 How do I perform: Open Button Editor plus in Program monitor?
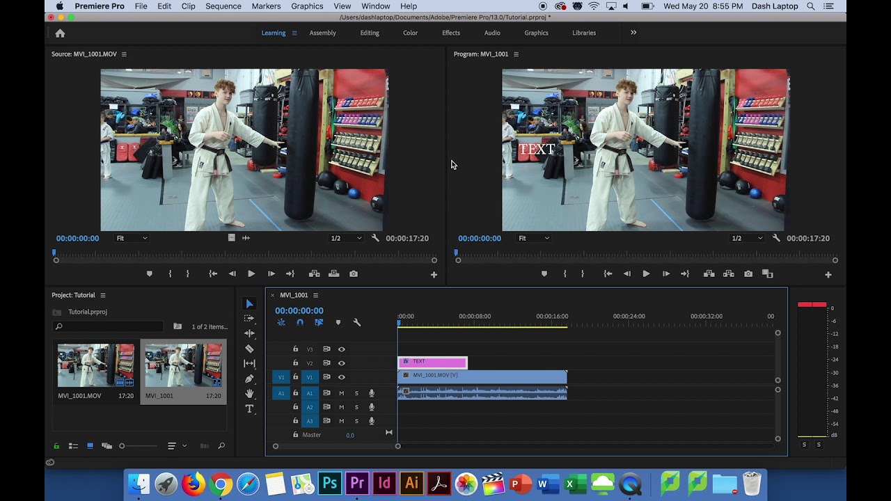[x=828, y=275]
